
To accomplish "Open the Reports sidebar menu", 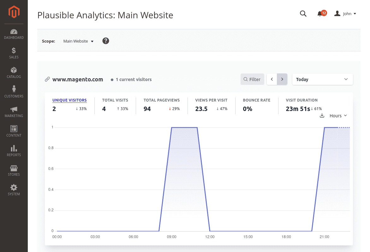I will (14, 151).
